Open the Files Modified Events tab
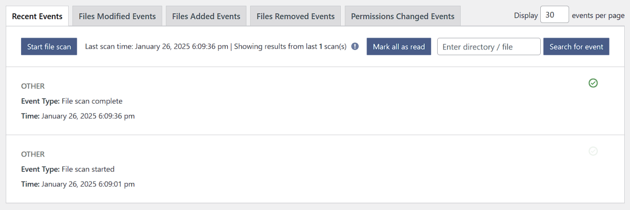Viewport: 630px width, 210px height. [x=117, y=16]
